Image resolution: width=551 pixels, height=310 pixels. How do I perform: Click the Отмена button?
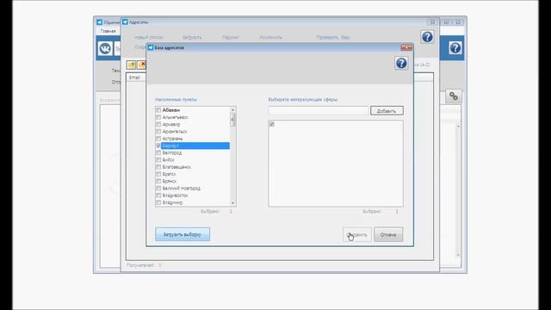pyautogui.click(x=388, y=234)
